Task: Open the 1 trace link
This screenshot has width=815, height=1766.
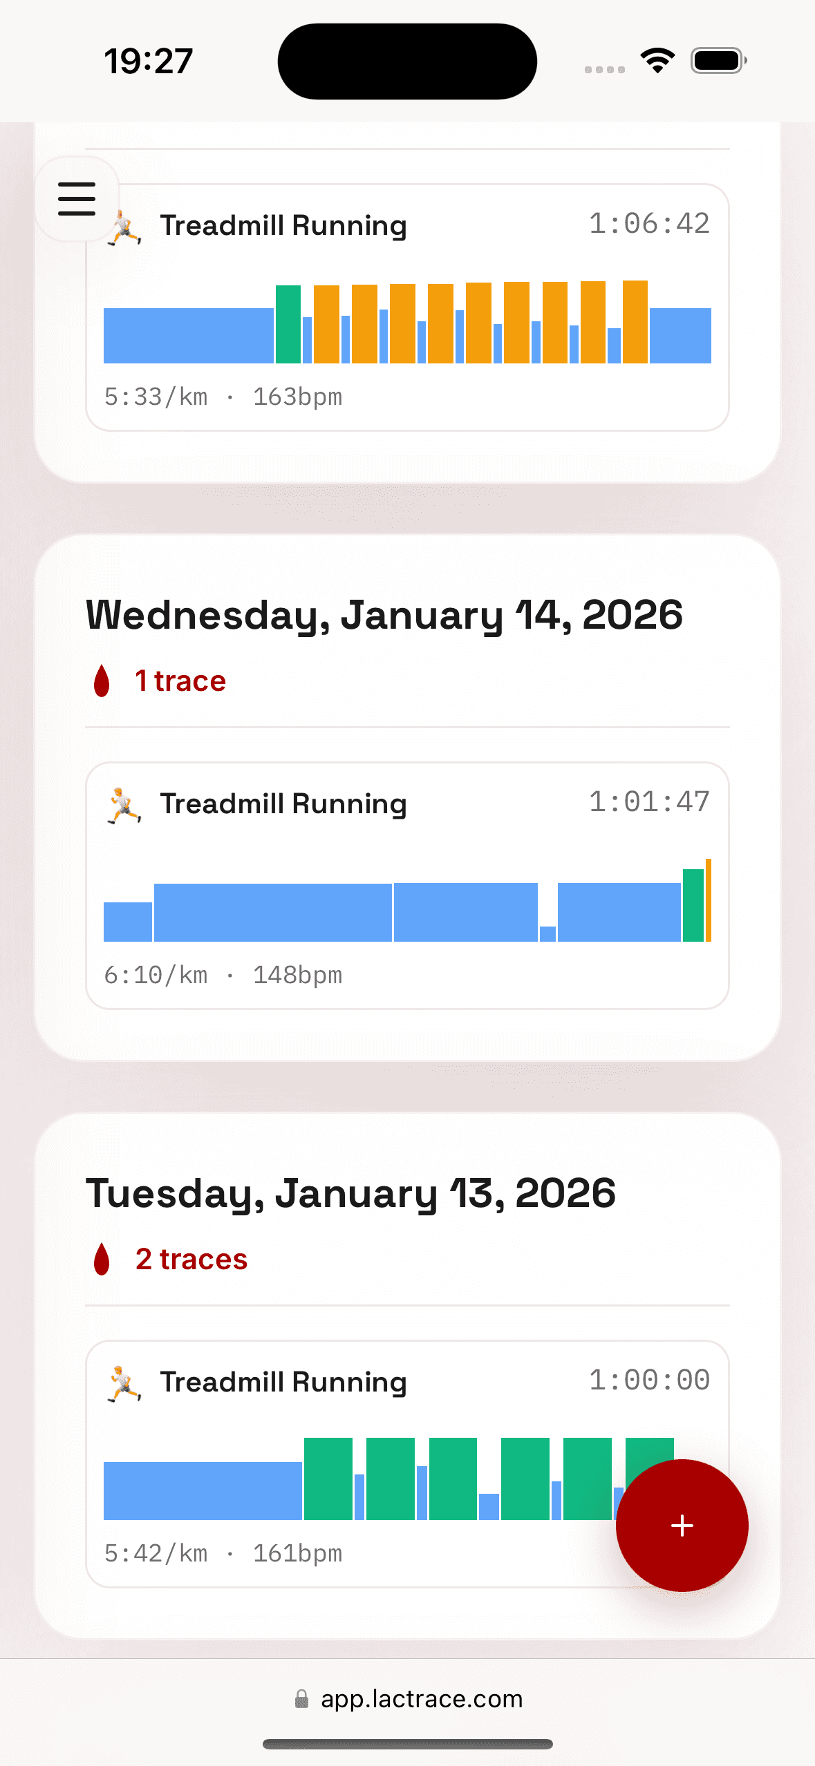Action: pyautogui.click(x=180, y=681)
